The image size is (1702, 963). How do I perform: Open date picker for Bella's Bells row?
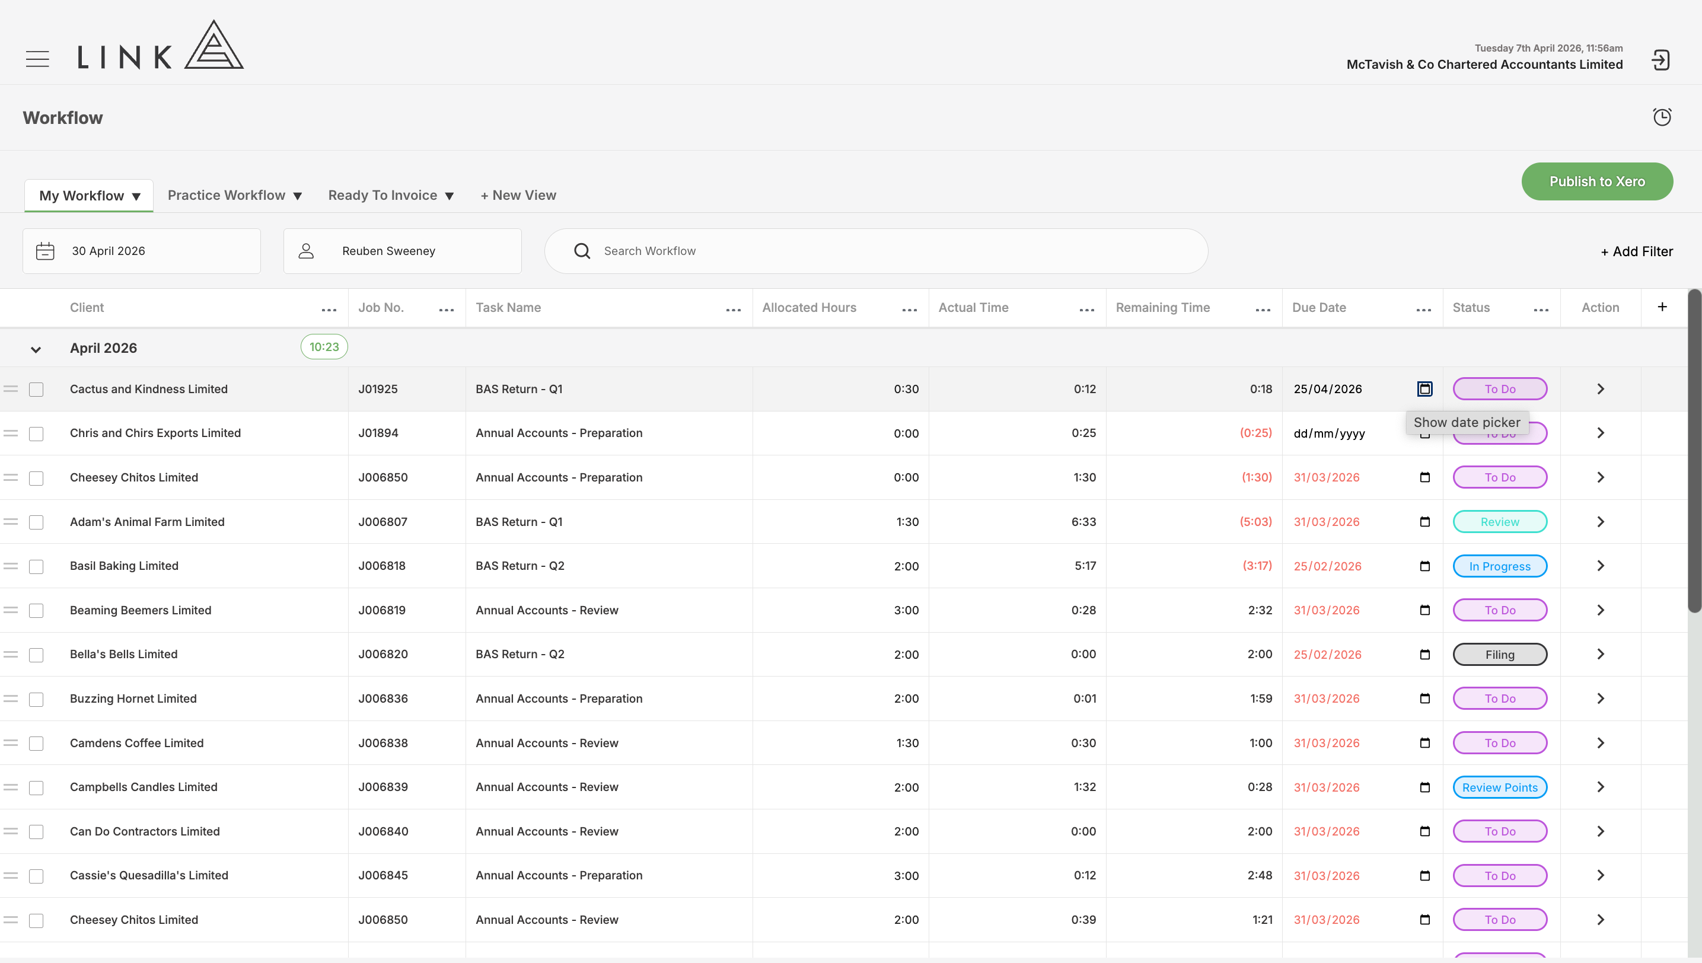pyautogui.click(x=1425, y=655)
